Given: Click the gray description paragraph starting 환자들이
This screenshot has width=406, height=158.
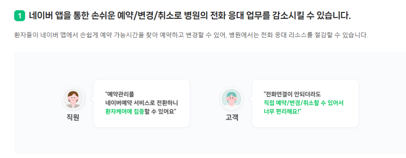Looking at the screenshot, I should (x=191, y=35).
